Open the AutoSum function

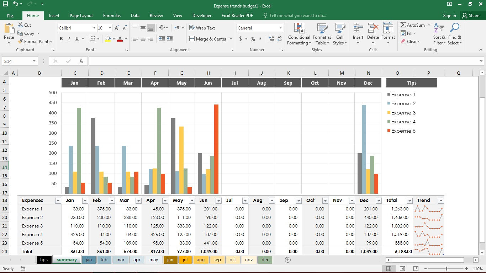[x=413, y=25]
